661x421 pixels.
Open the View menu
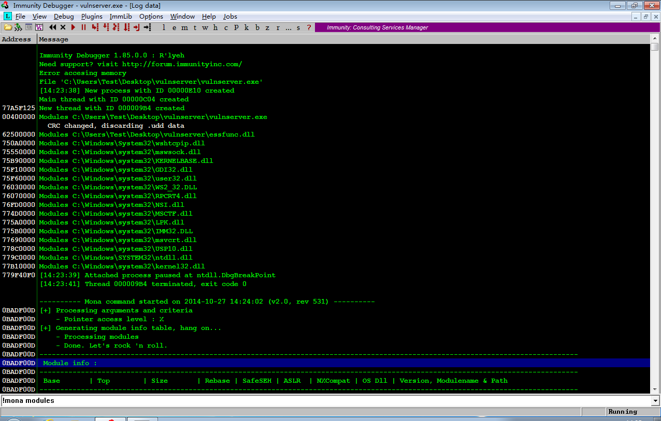pos(39,17)
